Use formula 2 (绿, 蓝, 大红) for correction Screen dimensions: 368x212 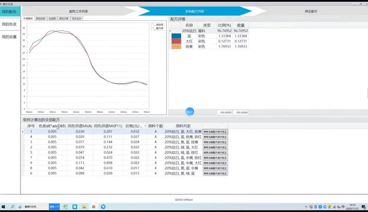[x=215, y=147]
